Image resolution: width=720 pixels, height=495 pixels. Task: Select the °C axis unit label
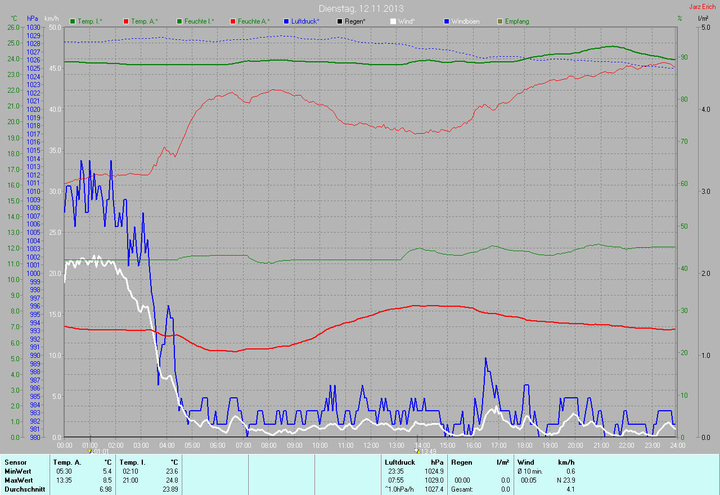(14, 19)
